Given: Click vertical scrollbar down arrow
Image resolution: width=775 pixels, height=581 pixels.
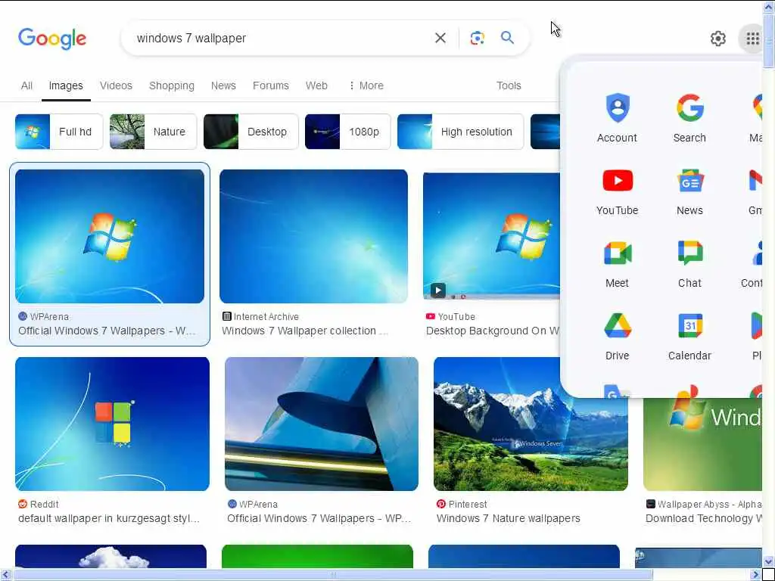Looking at the screenshot, I should tap(769, 561).
